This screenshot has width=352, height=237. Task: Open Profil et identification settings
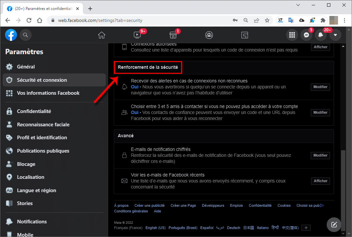coord(54,138)
